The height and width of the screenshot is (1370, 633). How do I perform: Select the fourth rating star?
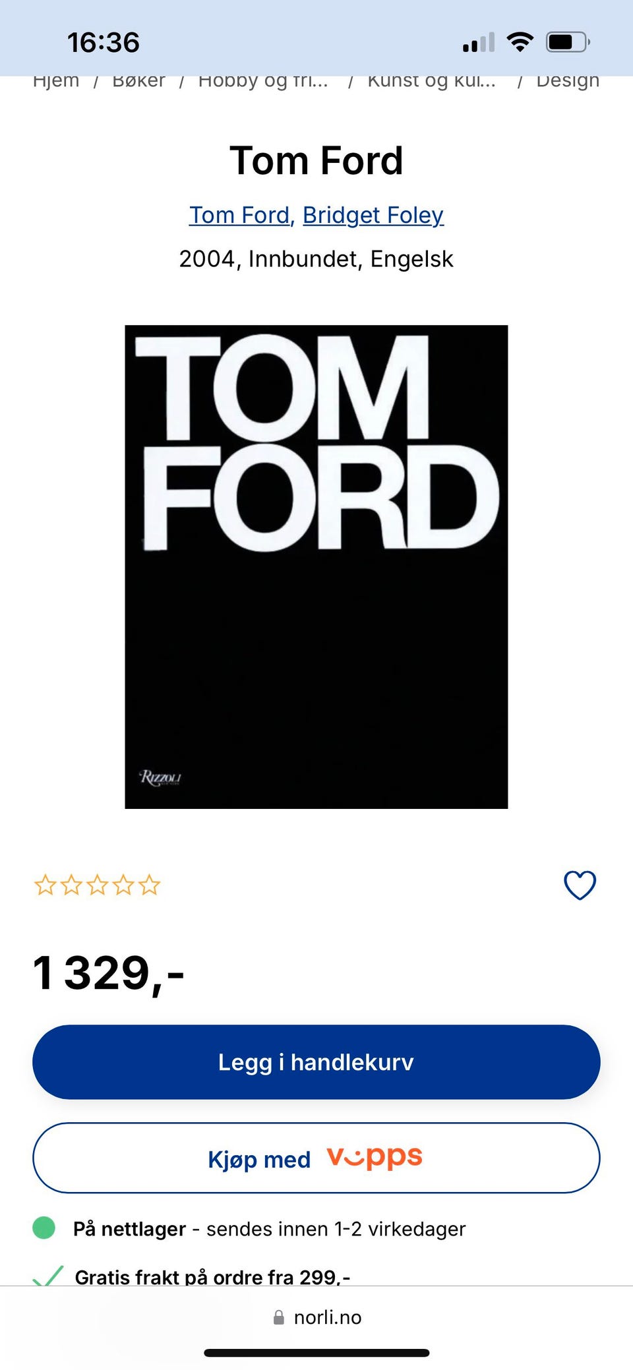(x=123, y=885)
